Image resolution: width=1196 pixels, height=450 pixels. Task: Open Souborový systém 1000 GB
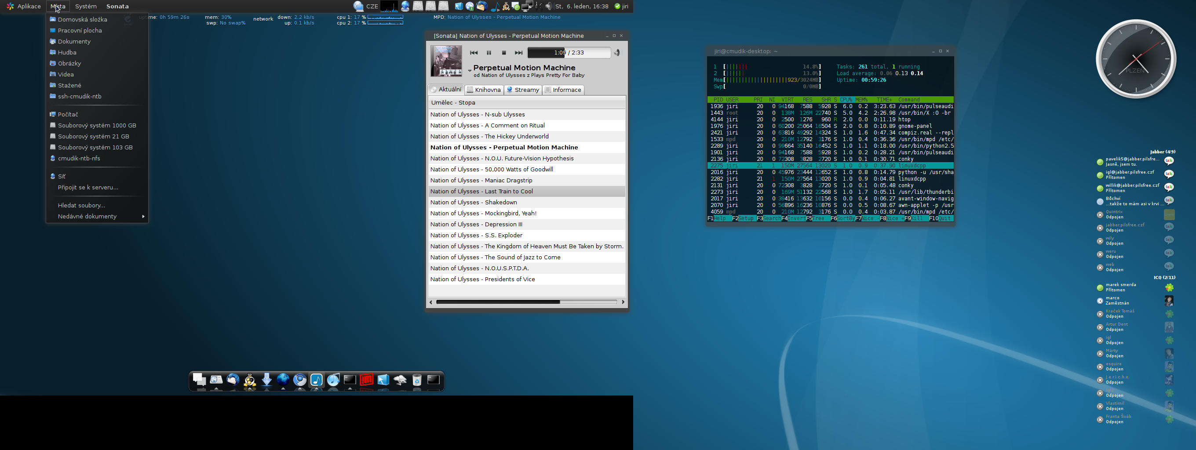[97, 125]
